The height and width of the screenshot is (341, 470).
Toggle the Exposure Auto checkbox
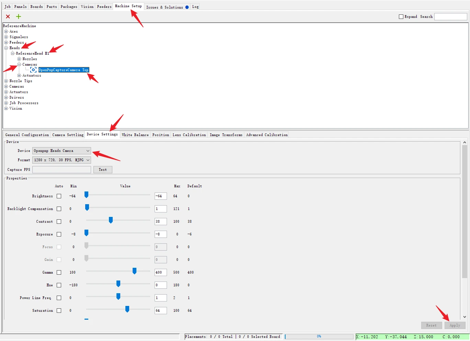(x=59, y=234)
